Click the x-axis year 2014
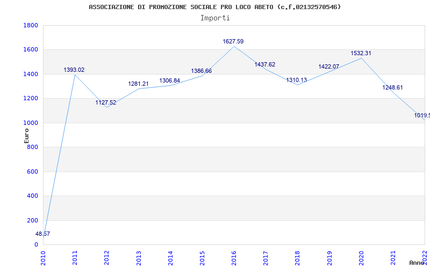This screenshot has width=430, height=268. click(x=170, y=258)
